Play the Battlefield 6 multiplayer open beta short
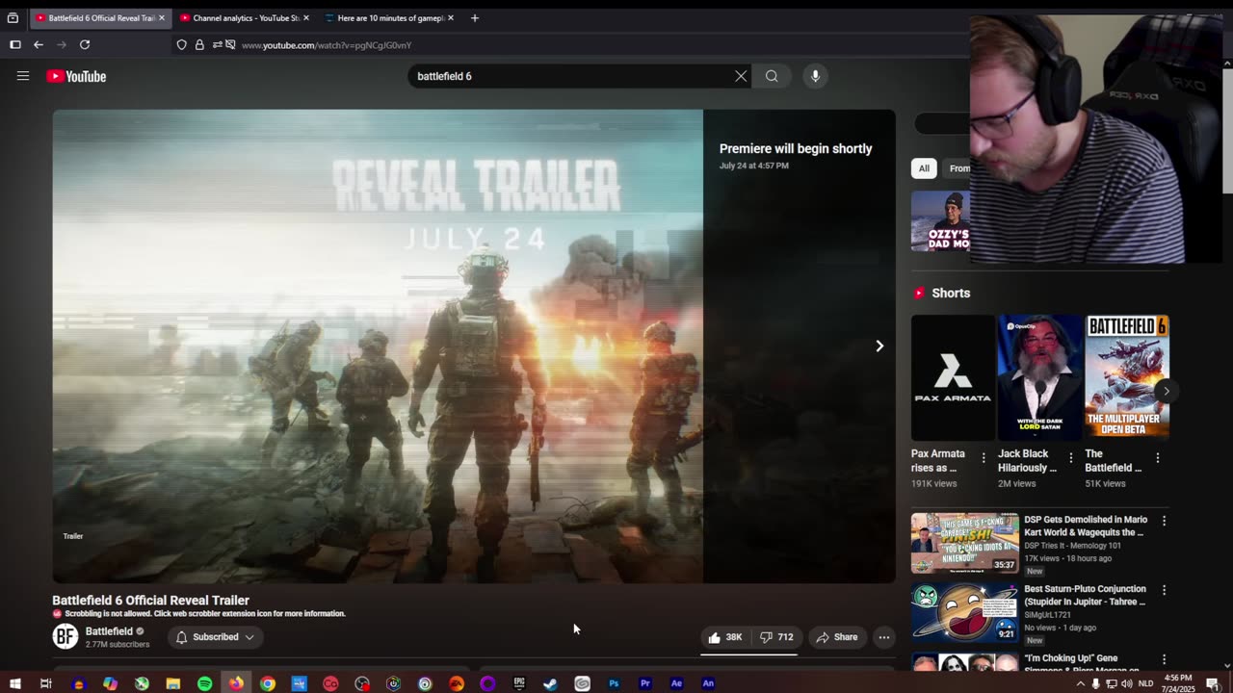The height and width of the screenshot is (693, 1233). tap(1127, 377)
